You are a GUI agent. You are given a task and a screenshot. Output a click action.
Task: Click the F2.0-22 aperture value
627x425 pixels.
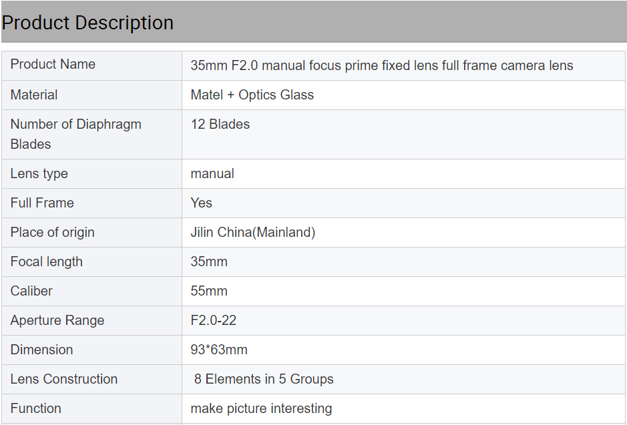214,320
